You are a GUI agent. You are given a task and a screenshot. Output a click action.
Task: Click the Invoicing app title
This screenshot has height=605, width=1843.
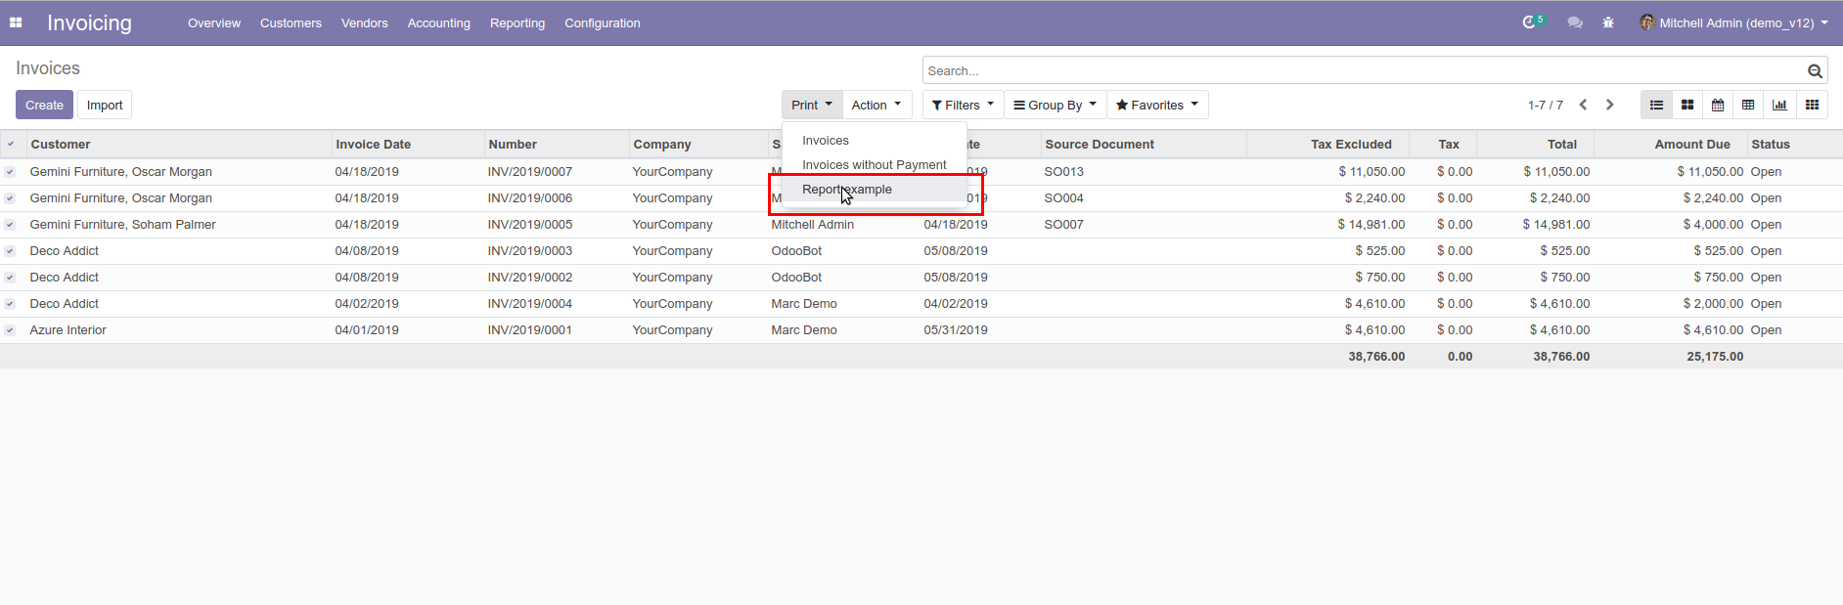pos(89,22)
